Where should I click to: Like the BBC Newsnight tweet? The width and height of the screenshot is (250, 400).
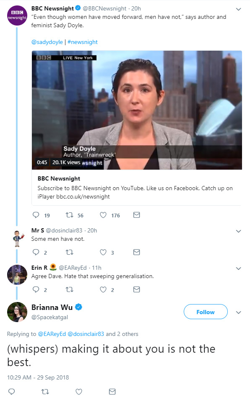click(103, 215)
